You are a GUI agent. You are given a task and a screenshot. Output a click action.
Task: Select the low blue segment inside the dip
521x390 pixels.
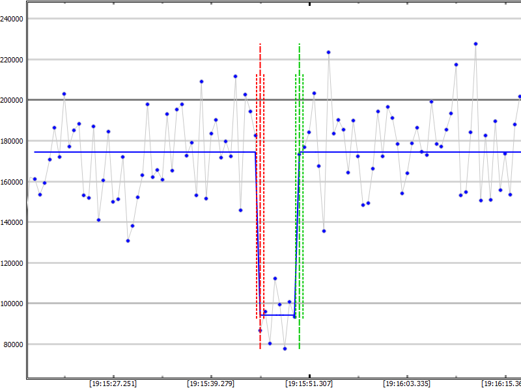pyautogui.click(x=277, y=315)
